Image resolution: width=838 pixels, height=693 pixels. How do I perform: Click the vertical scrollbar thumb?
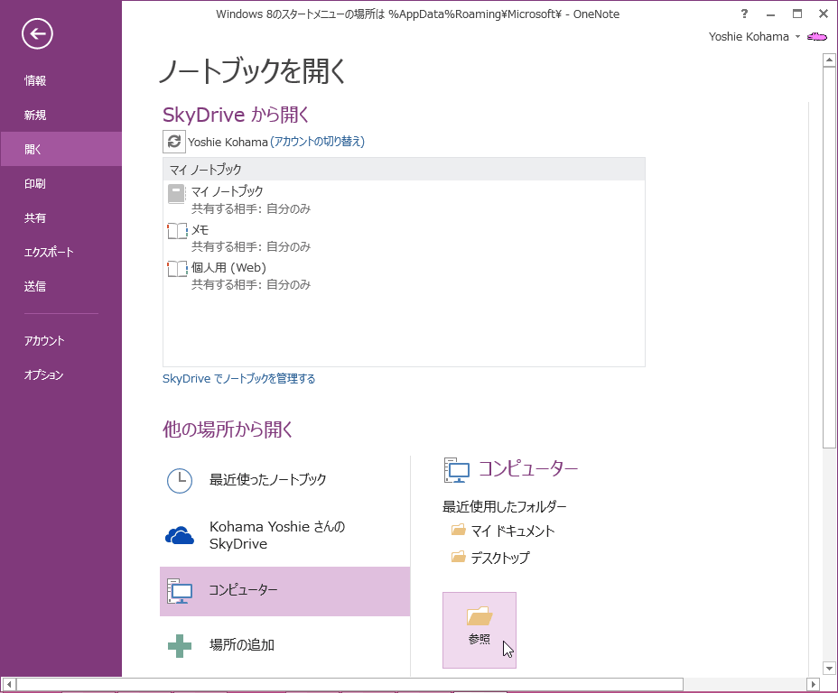(830, 257)
